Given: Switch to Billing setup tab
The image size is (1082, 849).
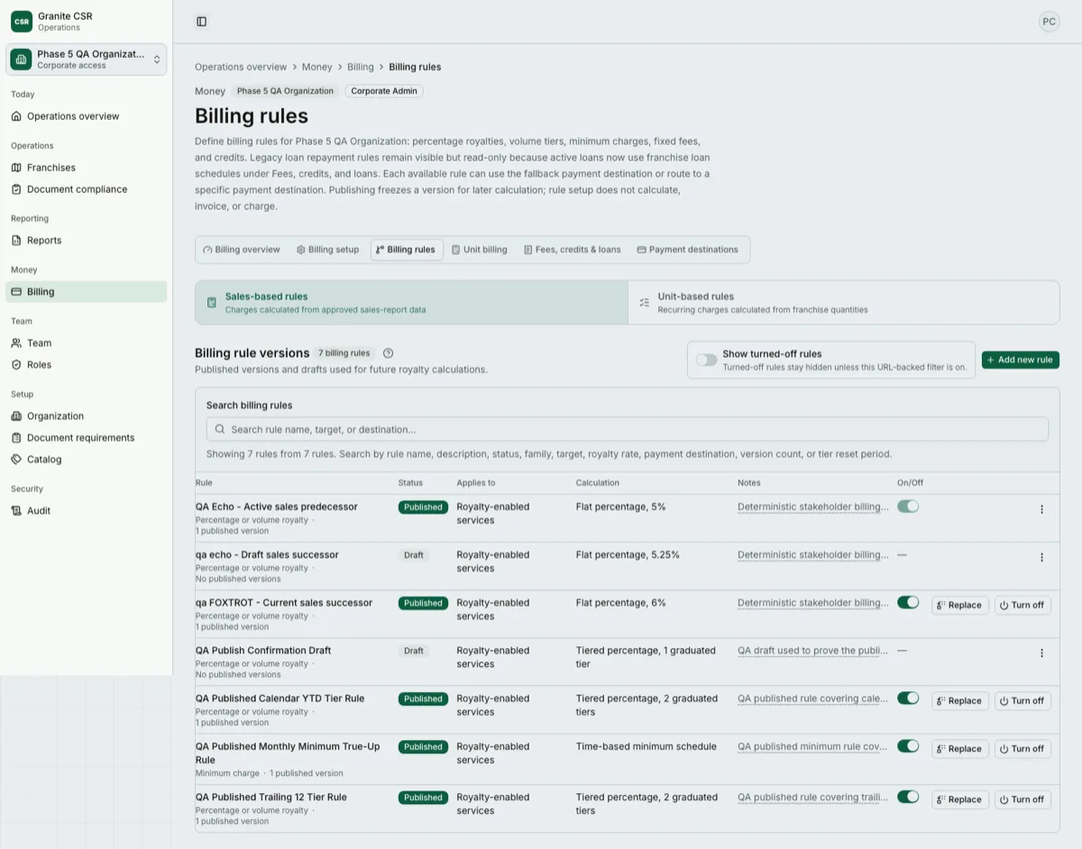Looking at the screenshot, I should [x=327, y=250].
